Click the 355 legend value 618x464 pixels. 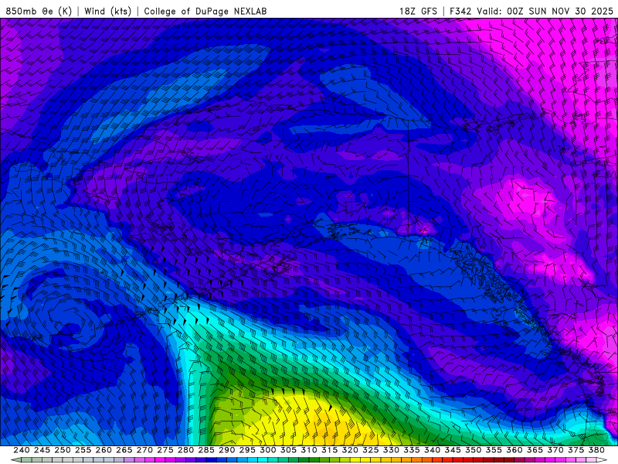coord(494,450)
